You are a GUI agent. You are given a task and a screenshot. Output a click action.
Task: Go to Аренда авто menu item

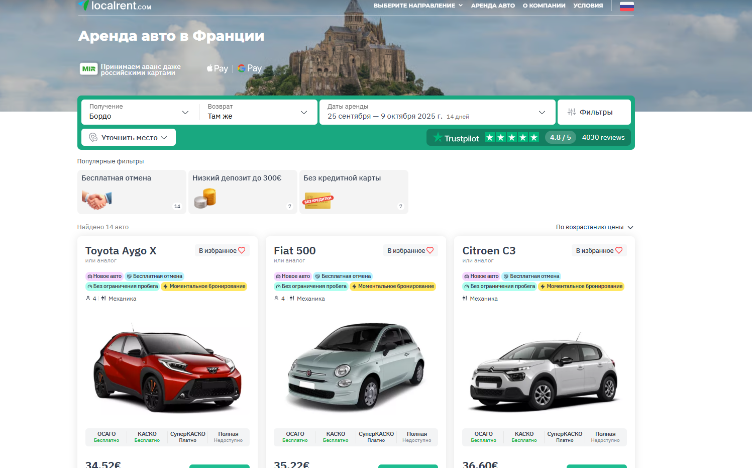click(492, 6)
